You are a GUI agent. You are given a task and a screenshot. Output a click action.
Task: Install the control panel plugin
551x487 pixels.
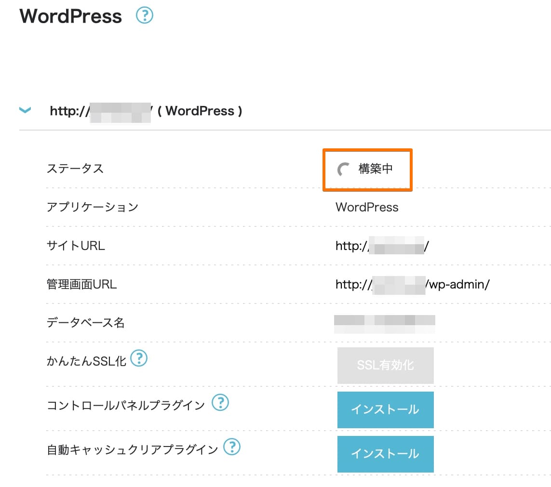point(385,409)
